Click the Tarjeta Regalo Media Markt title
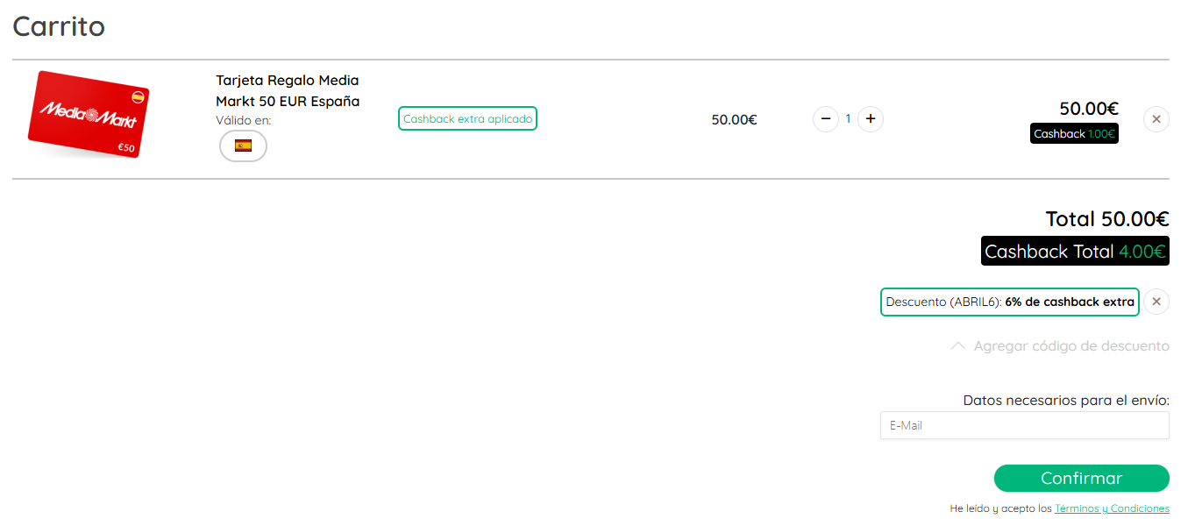This screenshot has width=1195, height=526. (288, 90)
